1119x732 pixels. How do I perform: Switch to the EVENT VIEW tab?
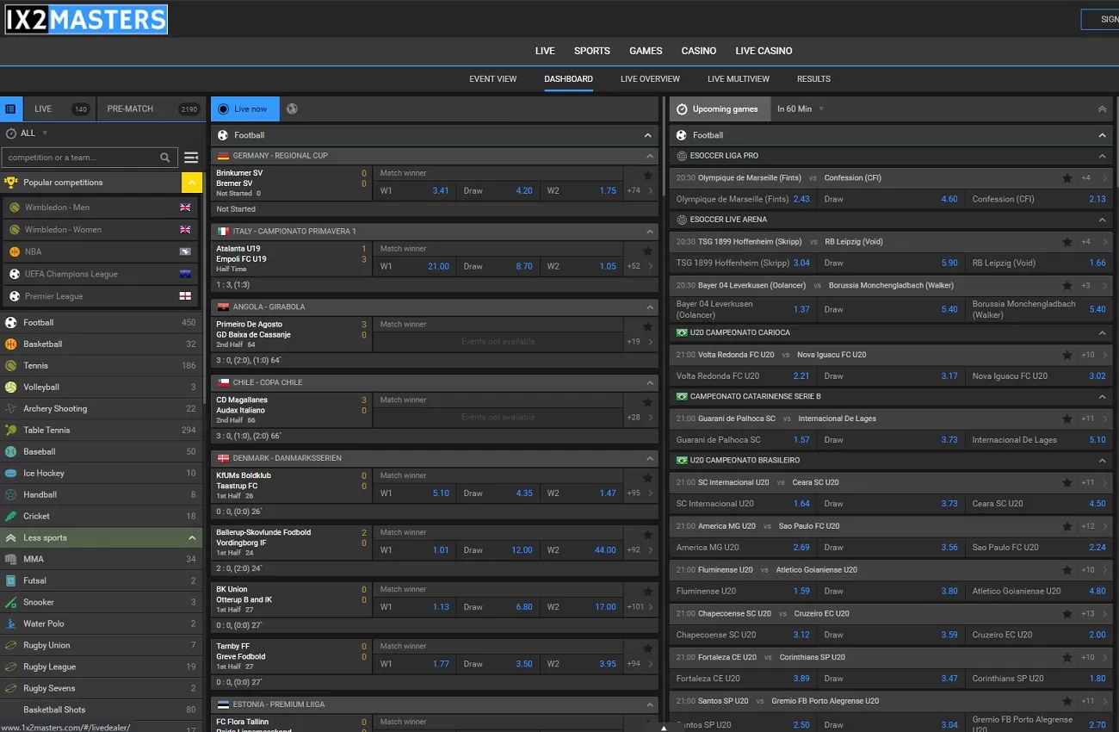click(x=493, y=79)
